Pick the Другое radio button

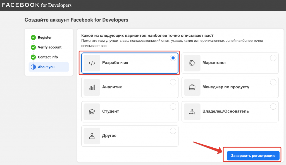tap(173, 131)
